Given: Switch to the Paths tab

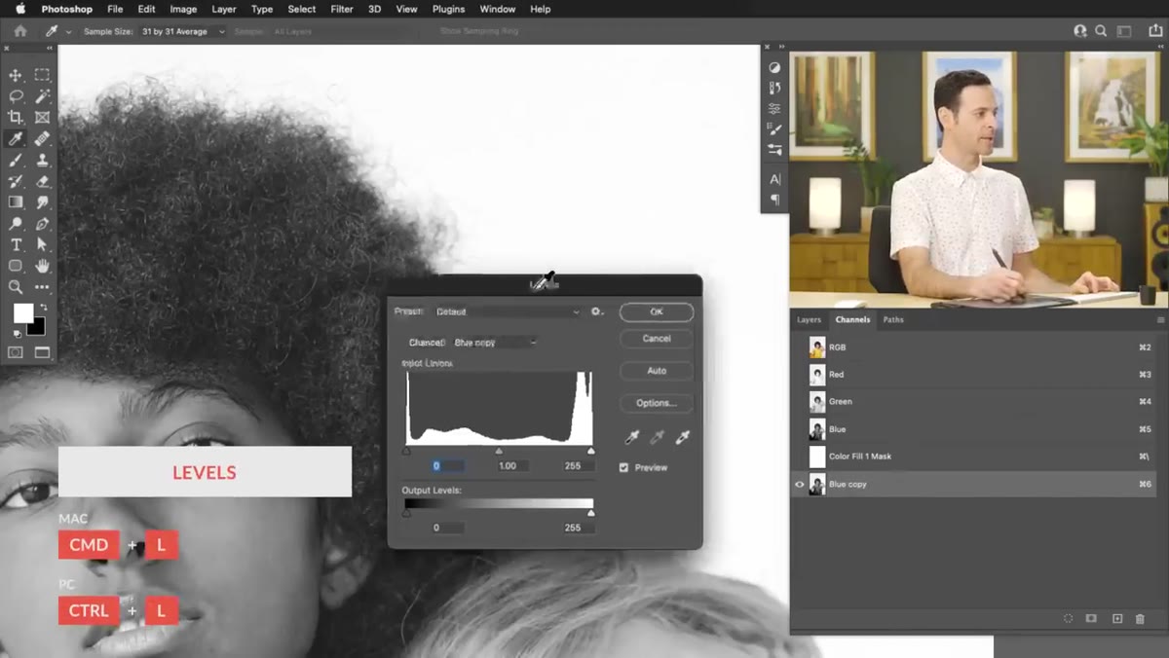Looking at the screenshot, I should [893, 319].
